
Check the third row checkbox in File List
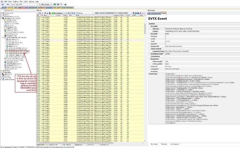tap(38, 21)
